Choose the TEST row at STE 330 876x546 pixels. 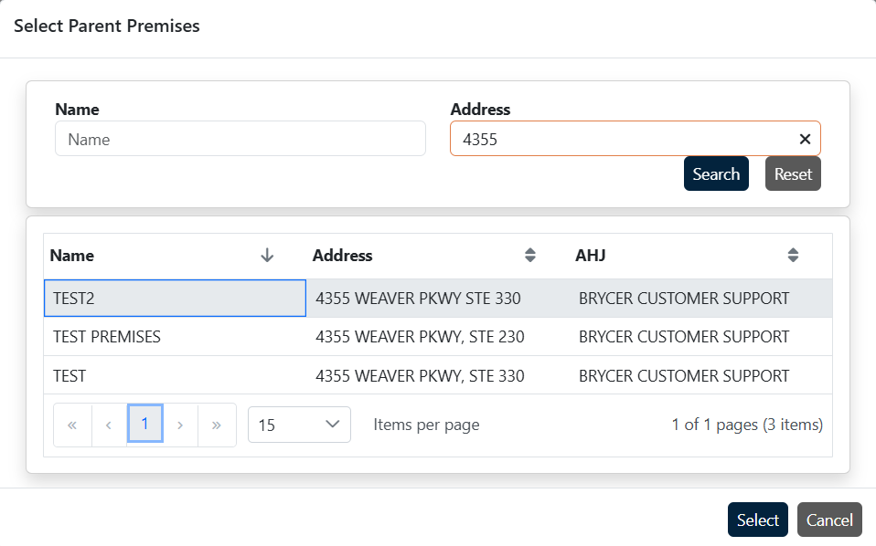175,375
